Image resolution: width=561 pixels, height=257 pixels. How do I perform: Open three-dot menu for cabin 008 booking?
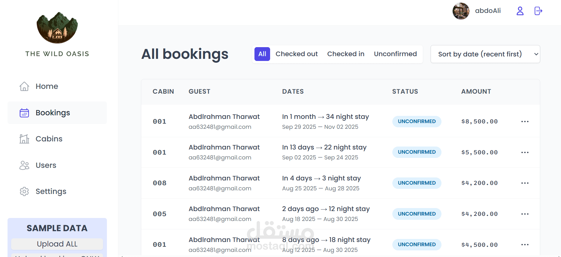[525, 183]
